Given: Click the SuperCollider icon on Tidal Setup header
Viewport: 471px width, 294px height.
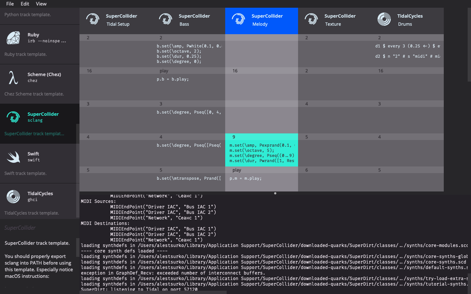Looking at the screenshot, I should pyautogui.click(x=92, y=19).
